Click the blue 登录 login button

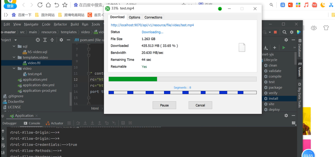10,6
